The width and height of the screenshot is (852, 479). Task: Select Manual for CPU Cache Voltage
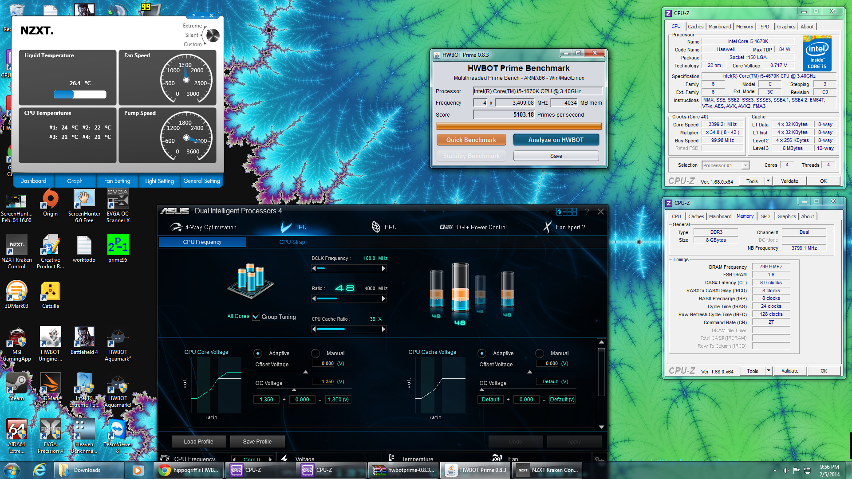coord(540,353)
